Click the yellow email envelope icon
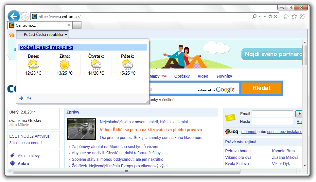This screenshot has height=182, width=316. [230, 117]
